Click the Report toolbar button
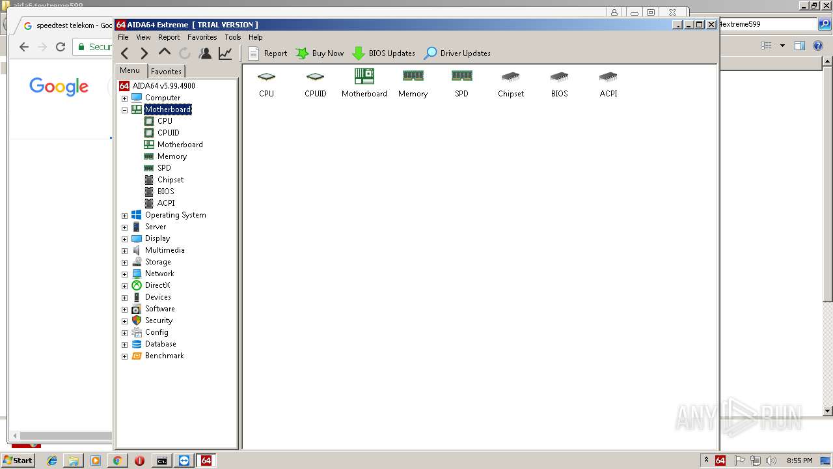 click(267, 53)
